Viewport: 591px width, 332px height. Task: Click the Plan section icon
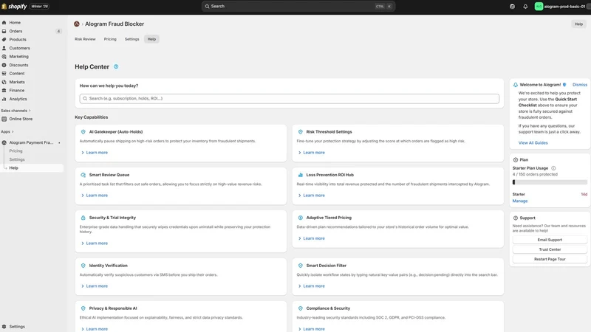click(515, 160)
